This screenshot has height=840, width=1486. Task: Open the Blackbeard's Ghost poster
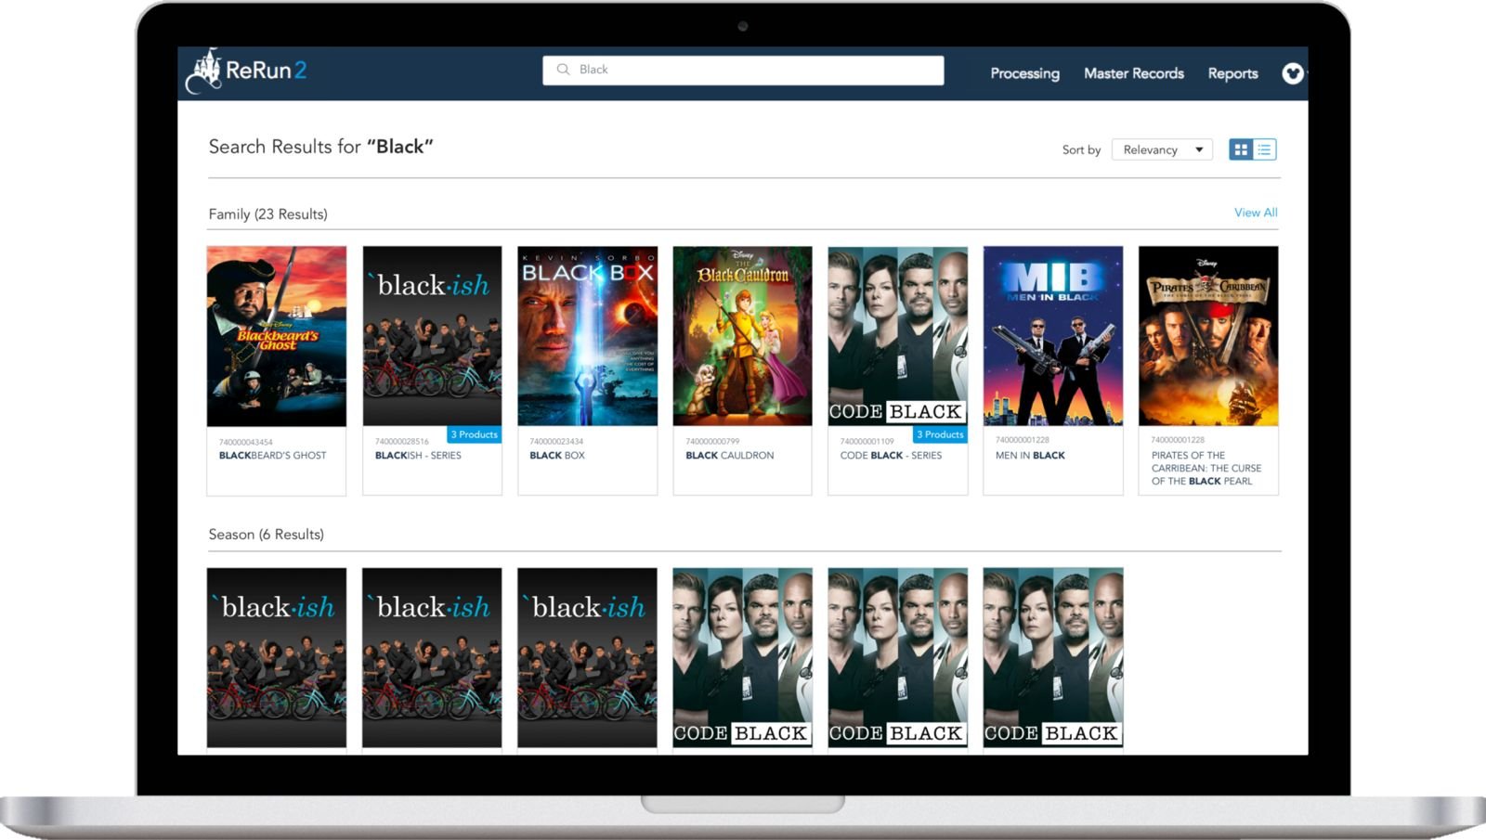[x=277, y=336]
